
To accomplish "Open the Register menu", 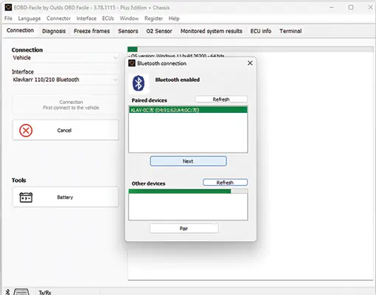I will 153,18.
